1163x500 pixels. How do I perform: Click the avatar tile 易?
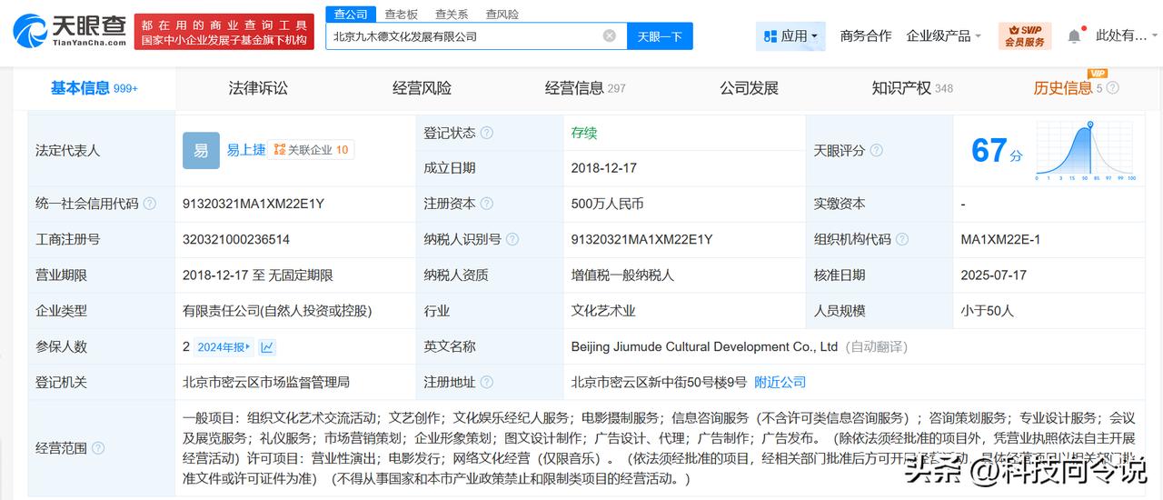[201, 150]
